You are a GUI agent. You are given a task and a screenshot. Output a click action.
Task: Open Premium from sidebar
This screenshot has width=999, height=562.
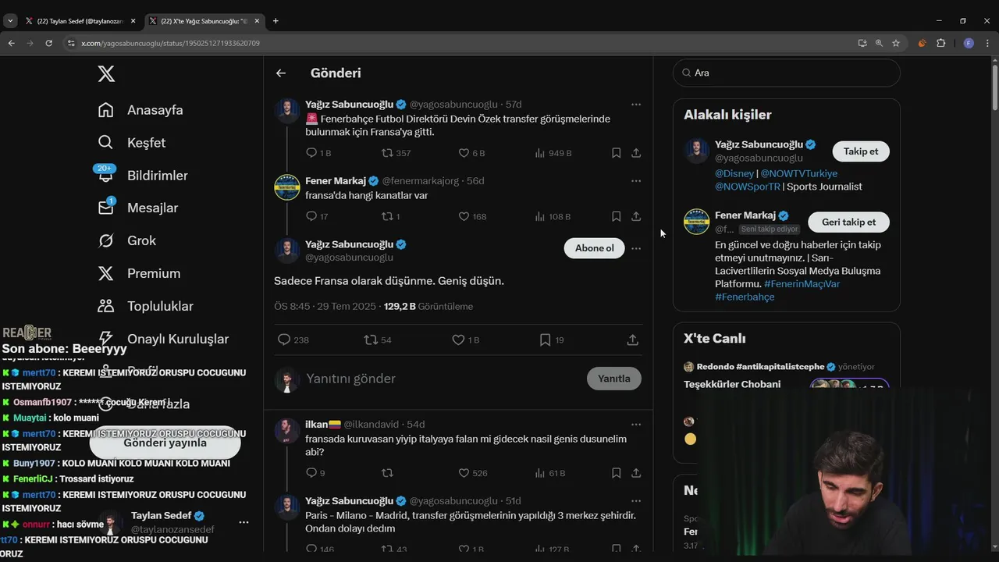(138, 273)
